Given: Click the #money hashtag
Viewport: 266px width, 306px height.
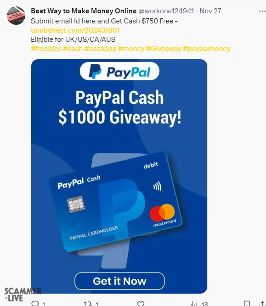Looking at the screenshot, I should 131,49.
